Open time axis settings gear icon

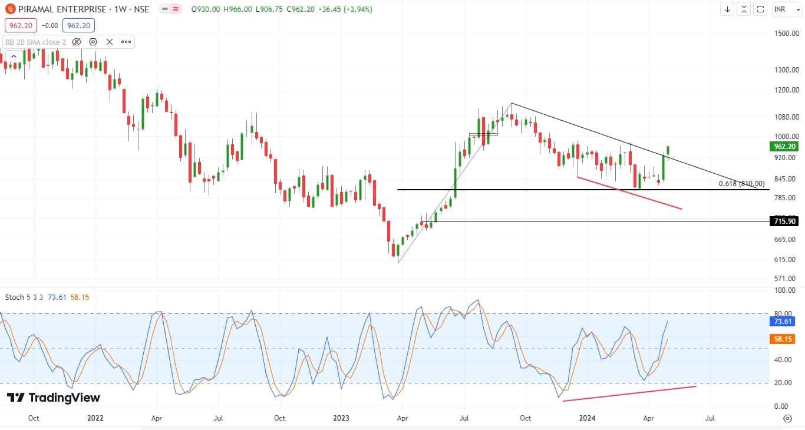click(787, 419)
